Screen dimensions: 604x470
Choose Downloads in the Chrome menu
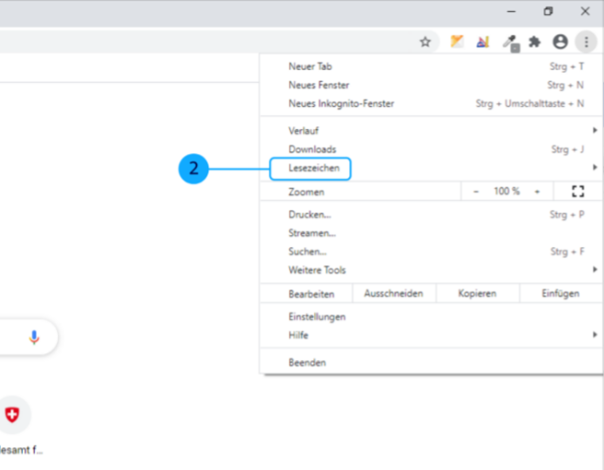[312, 149]
